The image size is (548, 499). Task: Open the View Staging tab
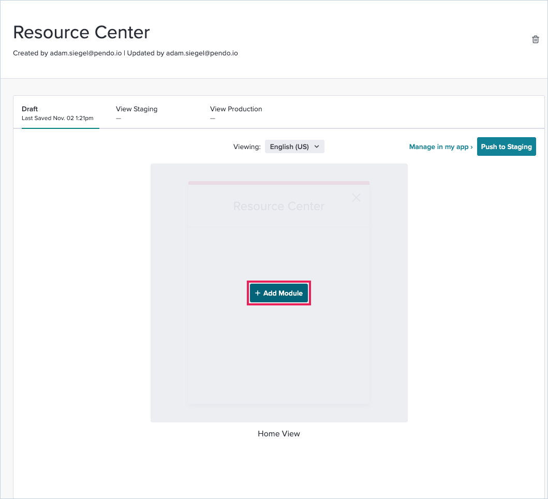coord(137,109)
